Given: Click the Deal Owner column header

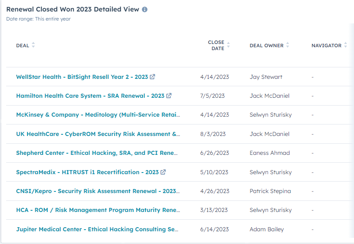Looking at the screenshot, I should pyautogui.click(x=266, y=46).
